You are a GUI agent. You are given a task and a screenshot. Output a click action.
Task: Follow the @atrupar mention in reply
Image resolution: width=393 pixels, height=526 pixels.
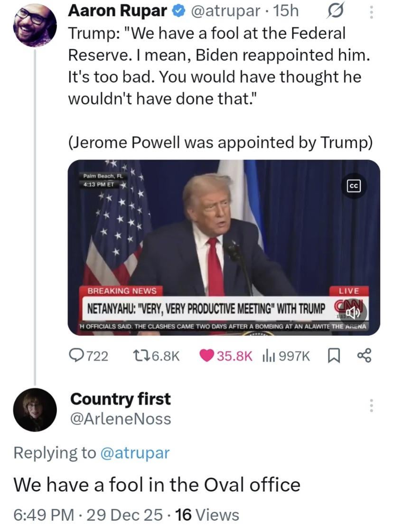click(135, 452)
